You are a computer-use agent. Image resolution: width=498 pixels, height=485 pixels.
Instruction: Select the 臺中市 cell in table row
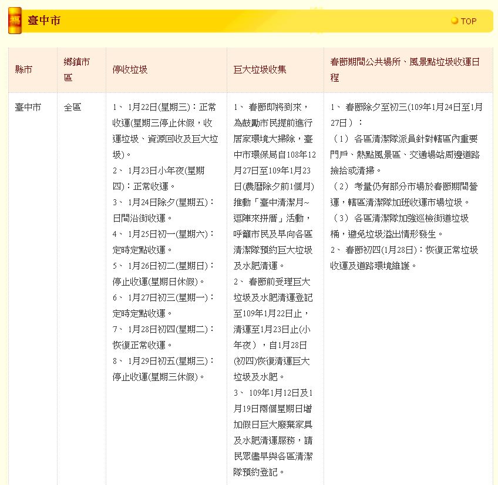[28, 108]
